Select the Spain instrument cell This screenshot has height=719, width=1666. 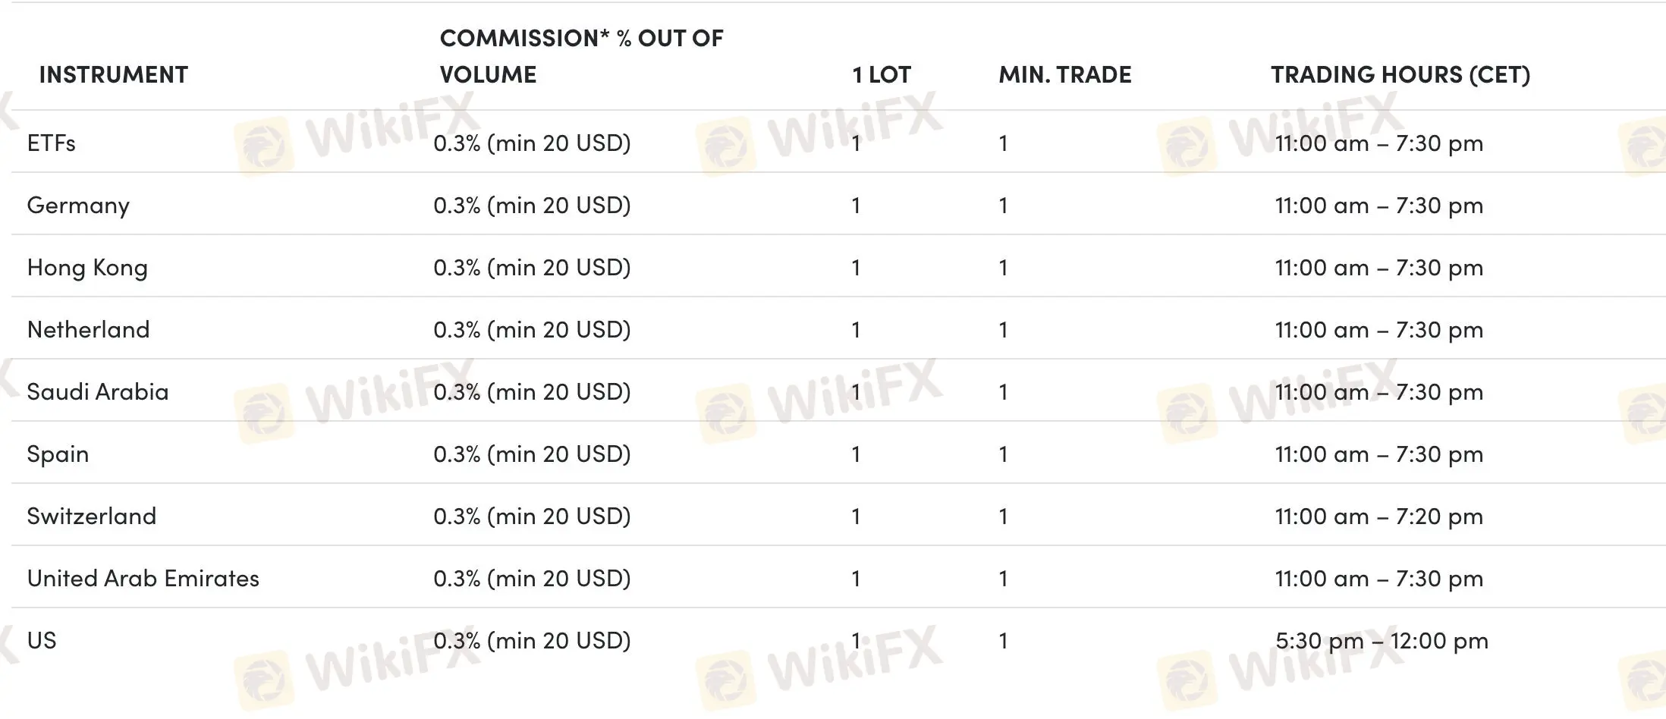pyautogui.click(x=58, y=454)
